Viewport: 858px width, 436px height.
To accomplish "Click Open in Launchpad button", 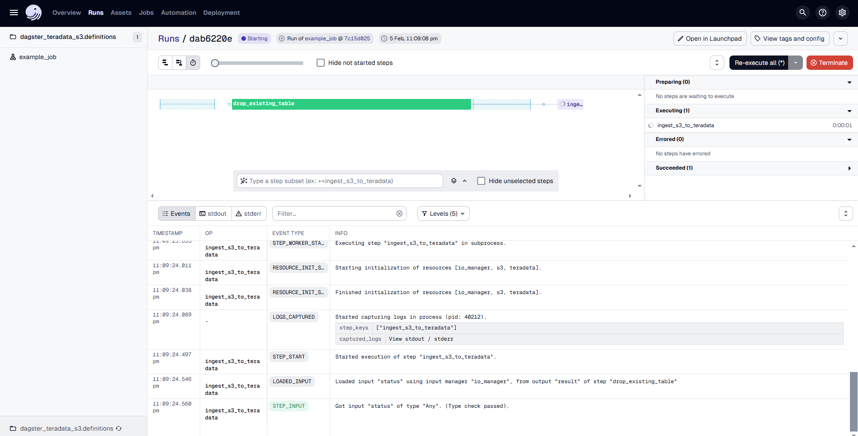I will 710,38.
